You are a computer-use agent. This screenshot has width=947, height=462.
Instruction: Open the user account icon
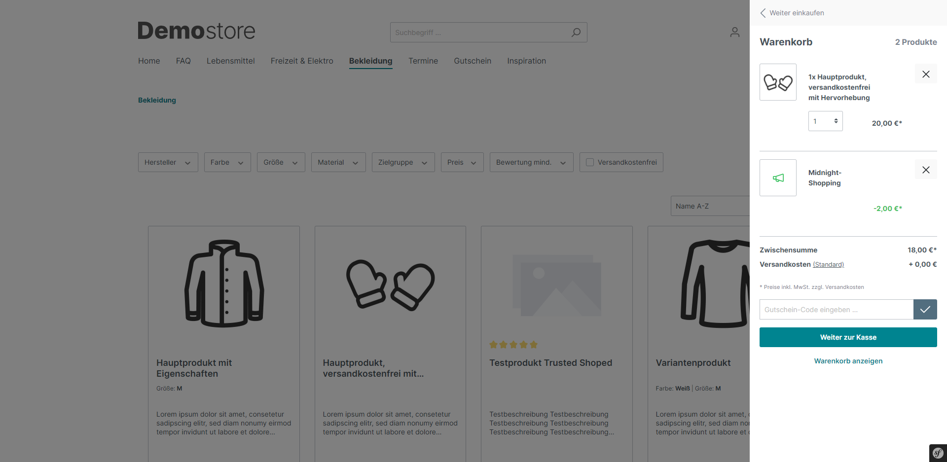click(x=734, y=33)
